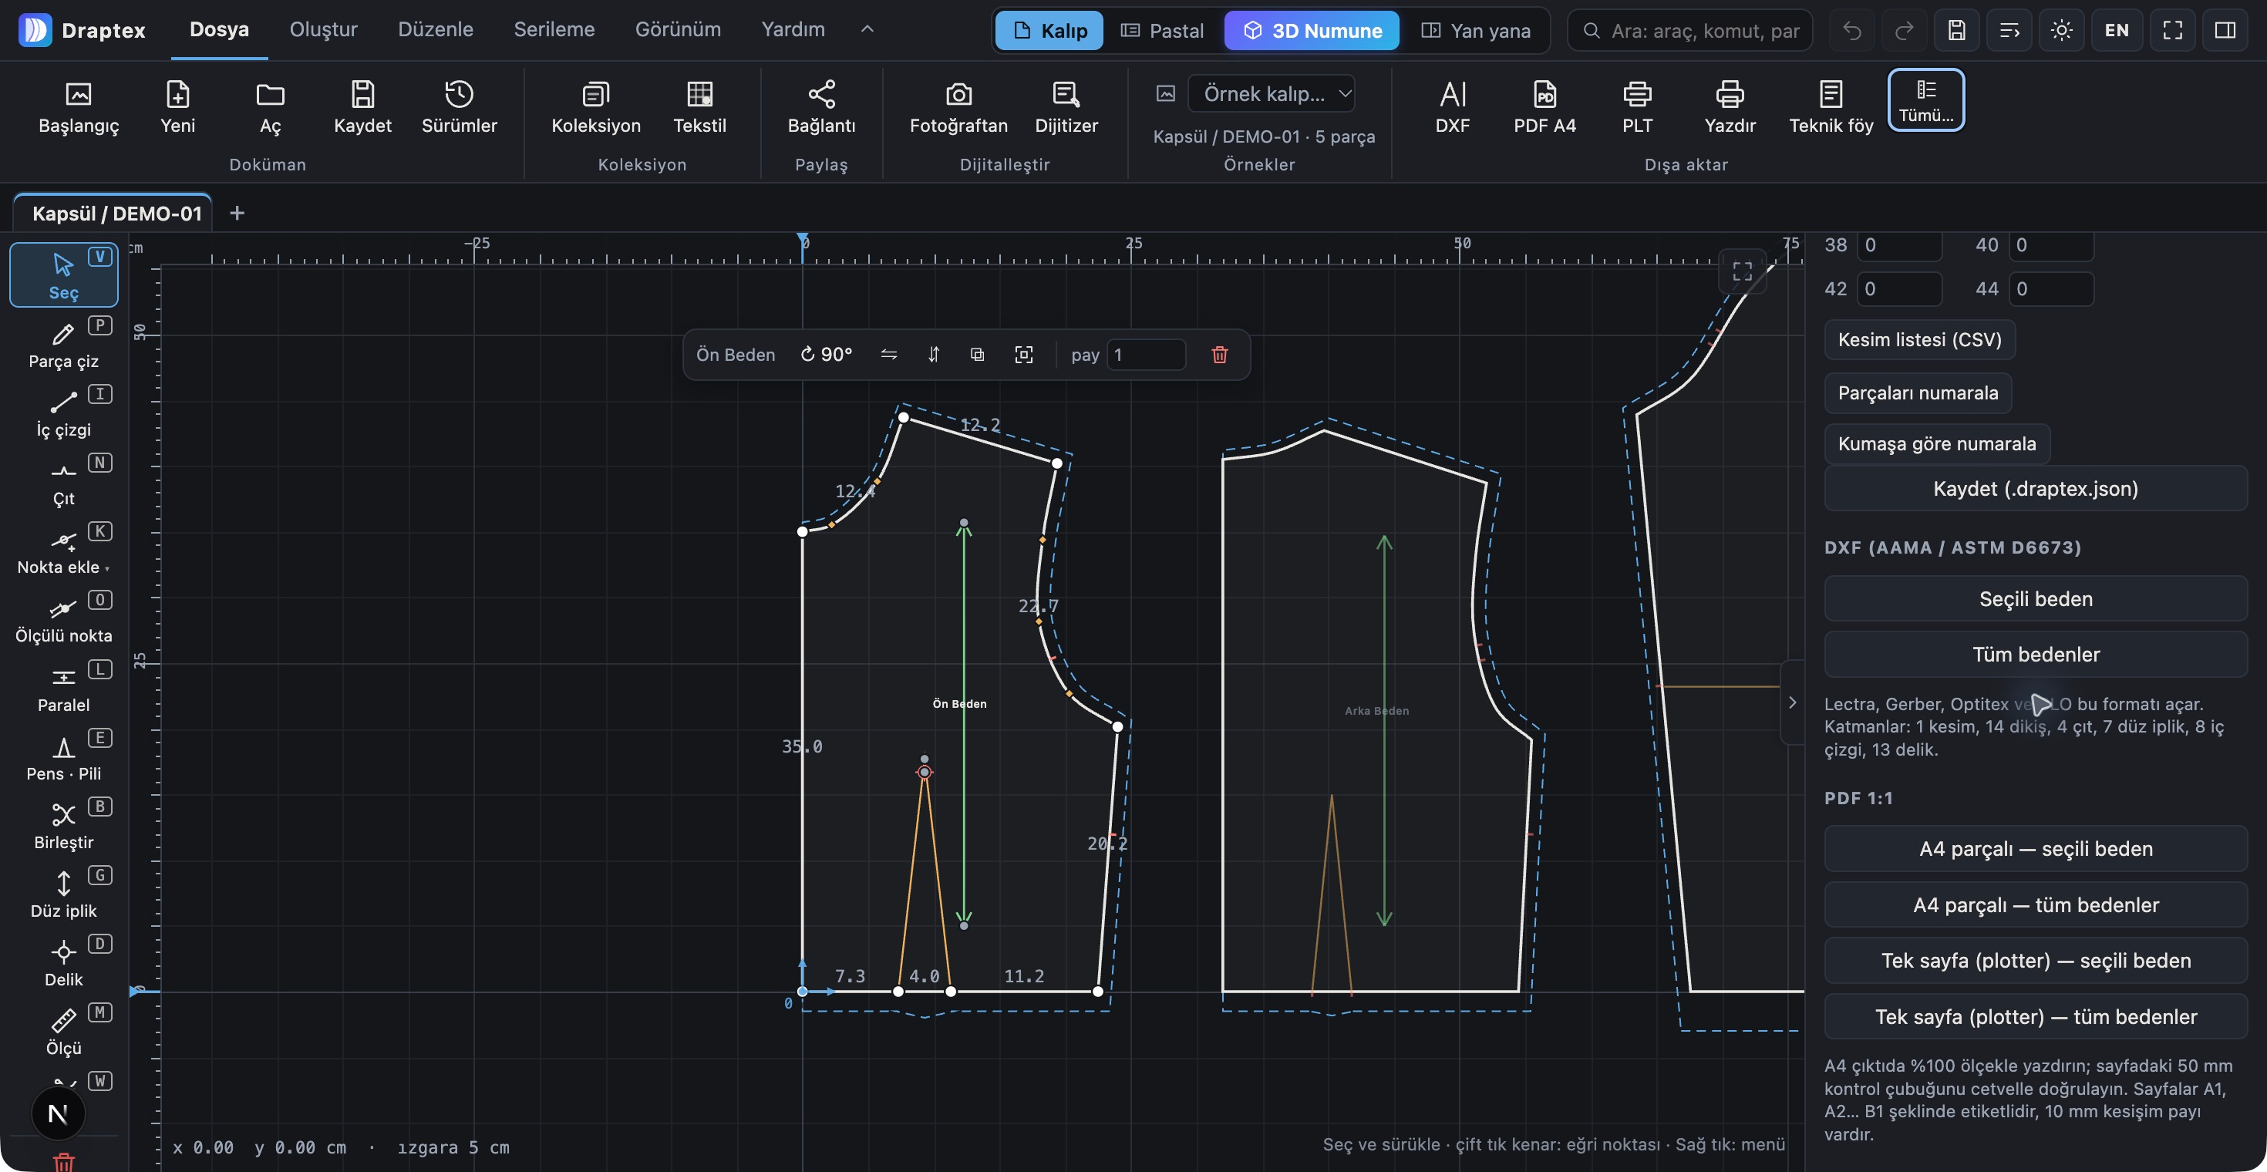Open the Serileme menu
The image size is (2267, 1172).
(x=554, y=29)
